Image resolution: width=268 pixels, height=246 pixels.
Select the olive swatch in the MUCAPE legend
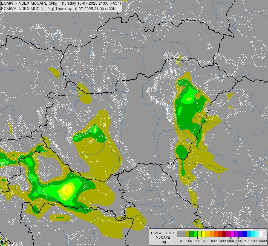(x=187, y=234)
